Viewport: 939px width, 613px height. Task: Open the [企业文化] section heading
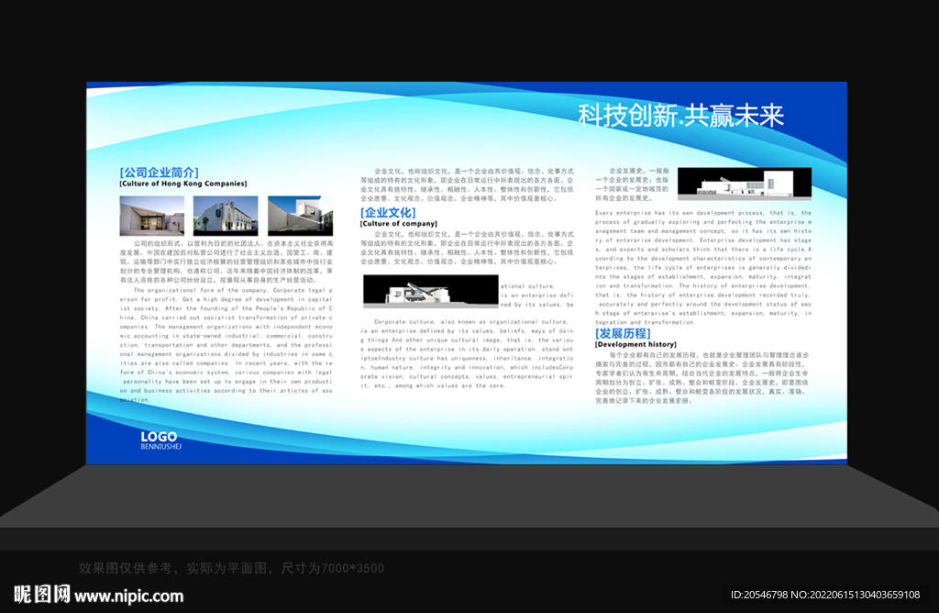pyautogui.click(x=389, y=211)
